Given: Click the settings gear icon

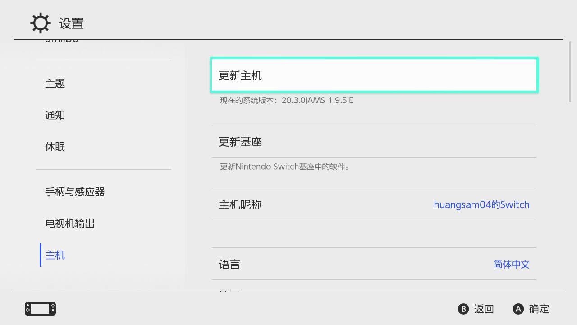Looking at the screenshot, I should (x=40, y=23).
